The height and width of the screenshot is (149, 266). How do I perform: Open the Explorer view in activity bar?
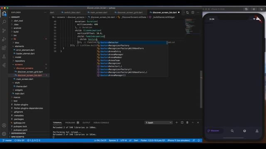point(4,14)
